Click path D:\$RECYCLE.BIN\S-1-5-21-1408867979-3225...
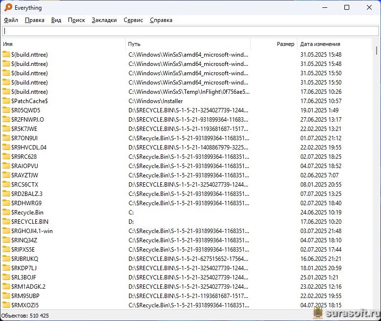The height and width of the screenshot is (321, 381). pyautogui.click(x=189, y=147)
